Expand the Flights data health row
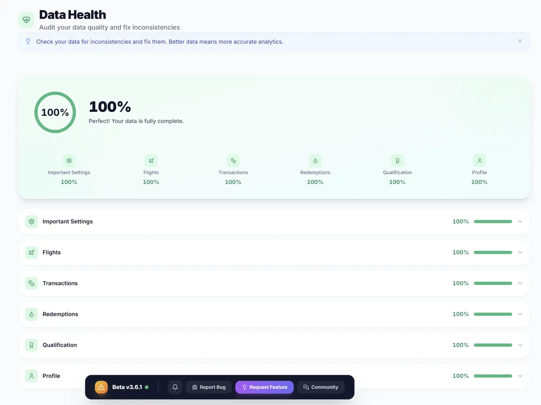 click(x=520, y=252)
